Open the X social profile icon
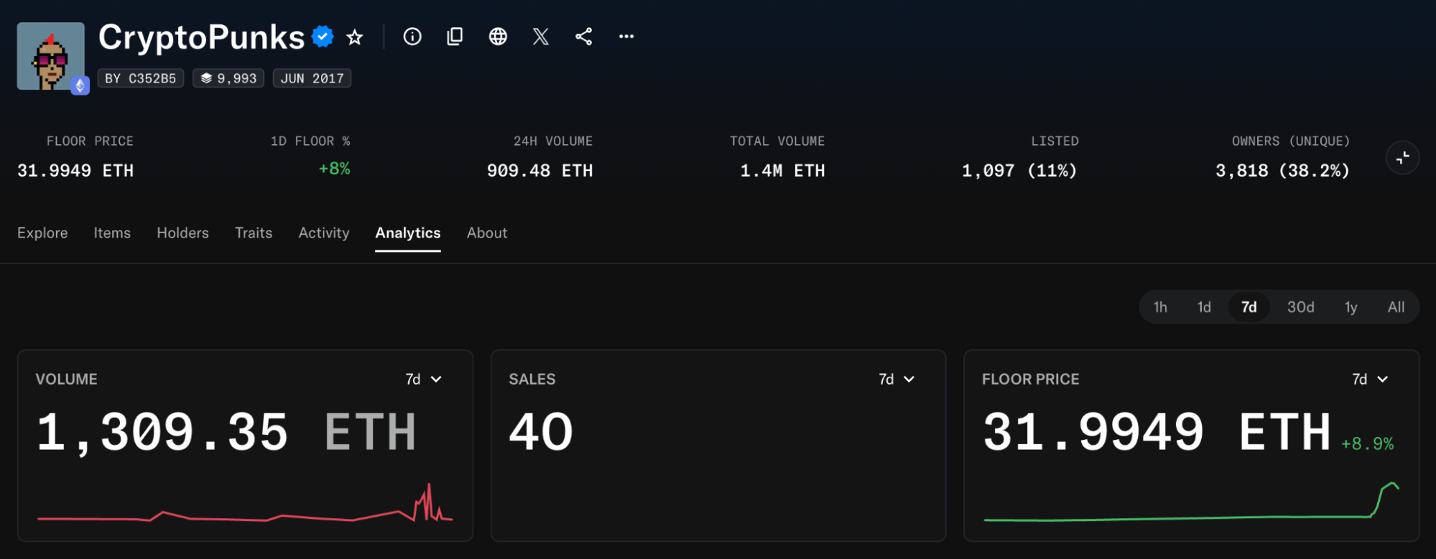Image resolution: width=1436 pixels, height=559 pixels. pos(541,37)
